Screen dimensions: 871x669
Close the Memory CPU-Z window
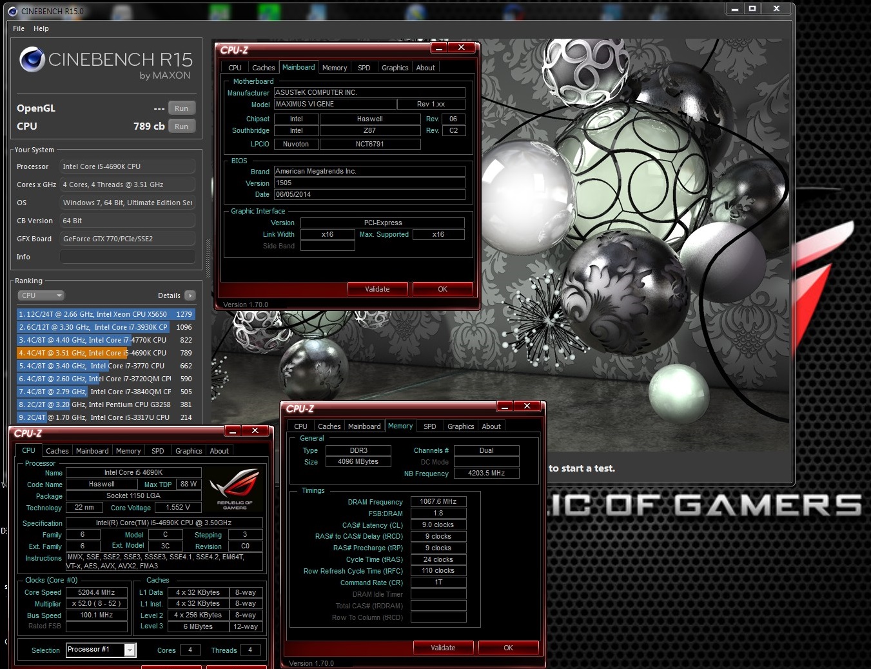527,406
